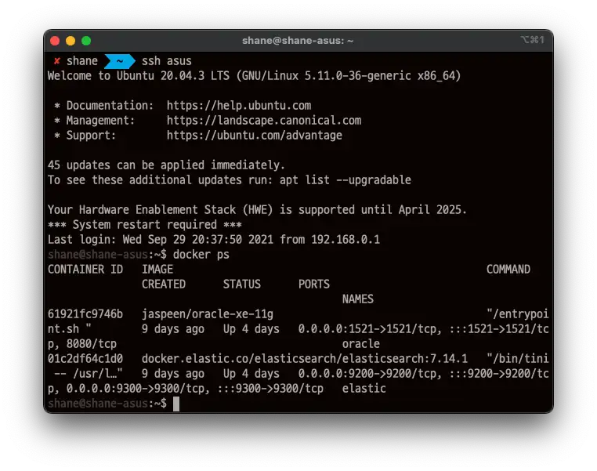This screenshot has width=597, height=471.
Task: Click the elasticsearch:7.14.1 image name
Action: point(305,359)
